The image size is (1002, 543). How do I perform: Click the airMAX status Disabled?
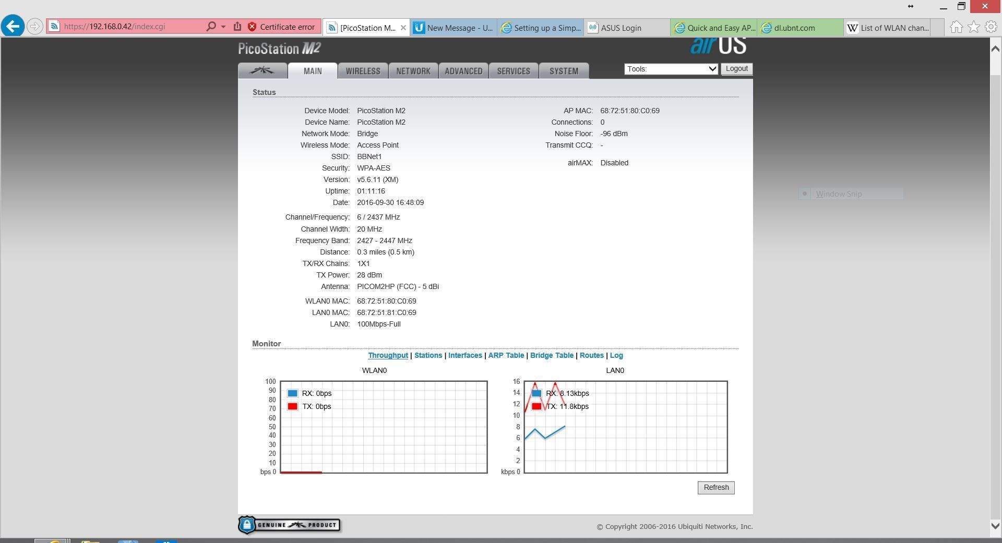pos(614,163)
